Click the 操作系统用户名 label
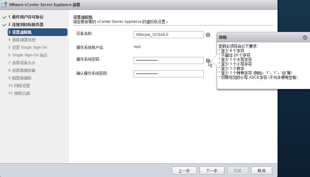The height and width of the screenshot is (177, 310). (x=90, y=47)
